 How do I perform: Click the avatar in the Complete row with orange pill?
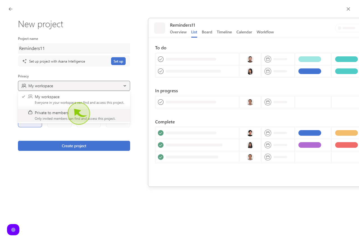tap(250, 133)
